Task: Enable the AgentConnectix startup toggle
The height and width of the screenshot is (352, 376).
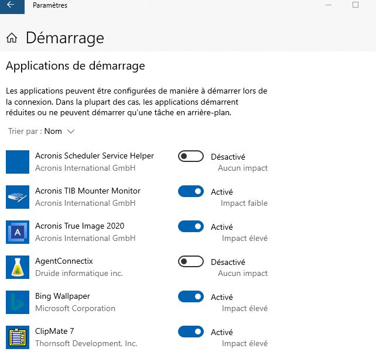Action: click(x=191, y=261)
